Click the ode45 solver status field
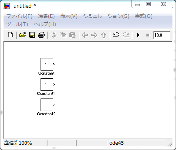Screen dimensions: 176x150 click(137, 143)
